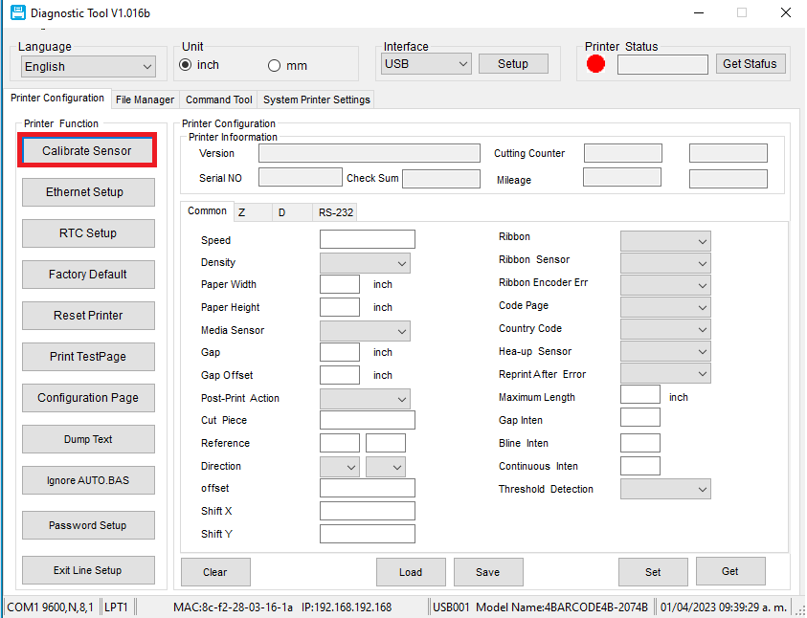Open RTC Setup
Screen dimensions: 807x618
pyautogui.click(x=88, y=233)
